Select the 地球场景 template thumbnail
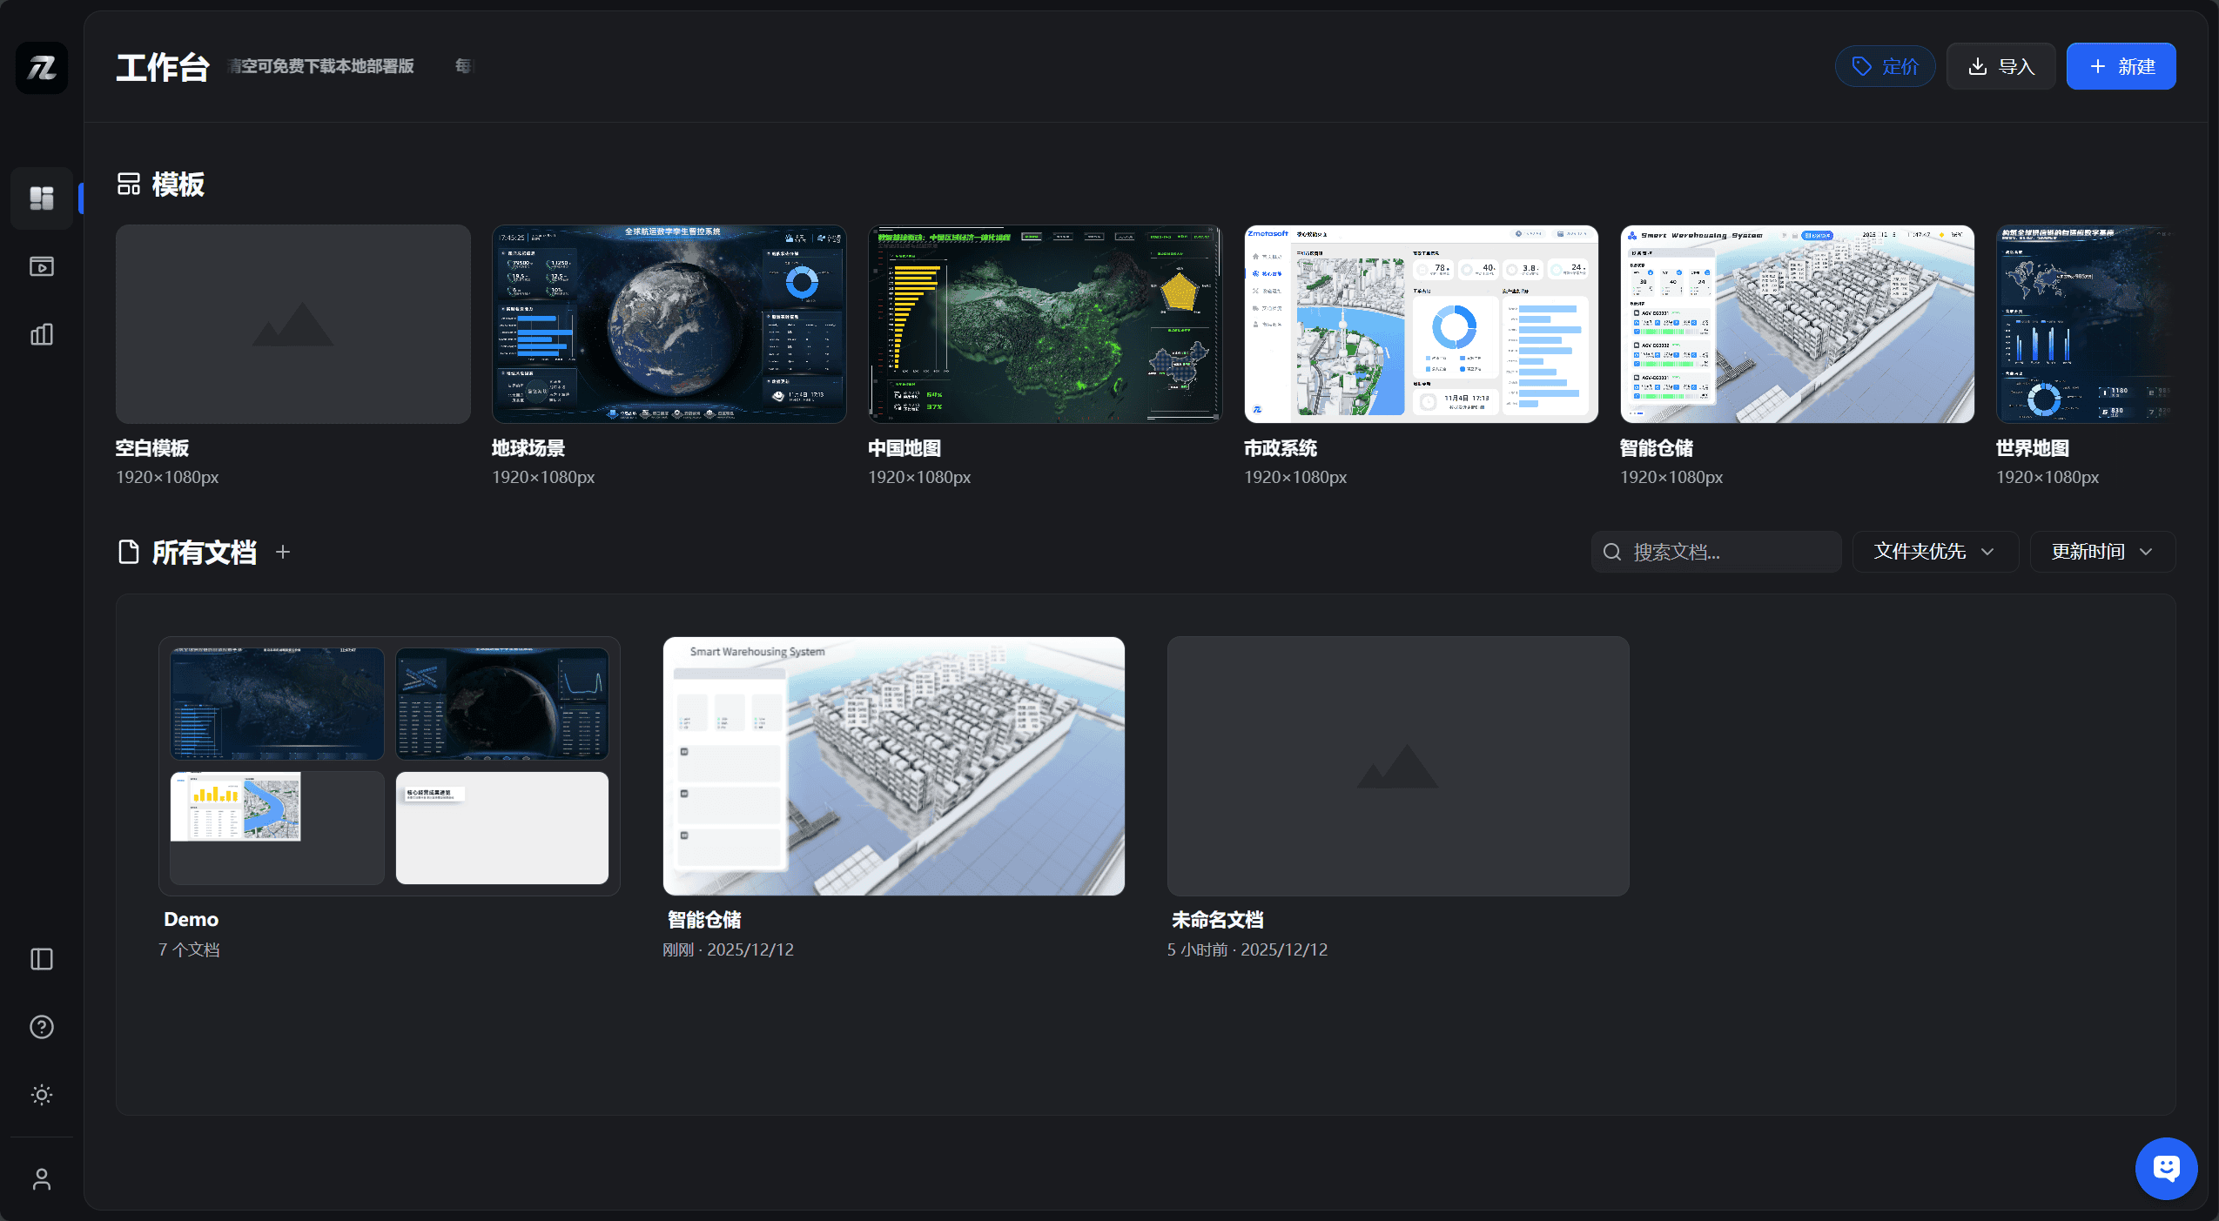The image size is (2219, 1221). (669, 324)
